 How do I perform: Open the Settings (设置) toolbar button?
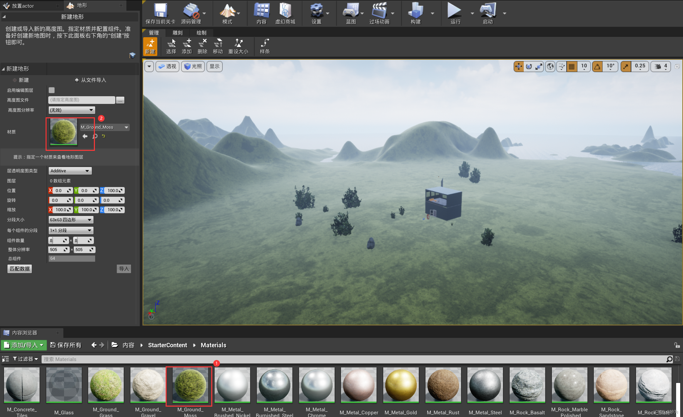pyautogui.click(x=317, y=13)
